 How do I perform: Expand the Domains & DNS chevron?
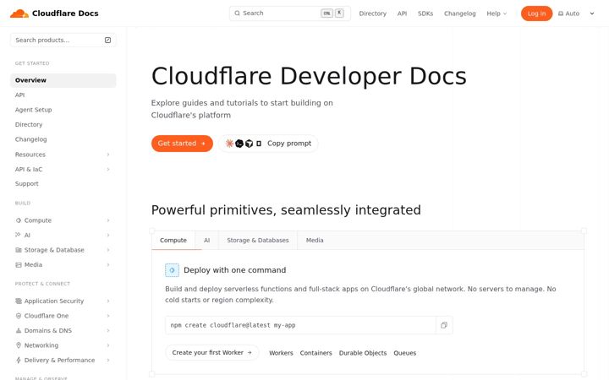108,330
